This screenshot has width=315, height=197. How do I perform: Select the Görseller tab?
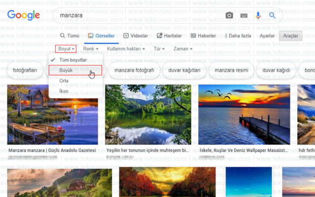pyautogui.click(x=101, y=36)
